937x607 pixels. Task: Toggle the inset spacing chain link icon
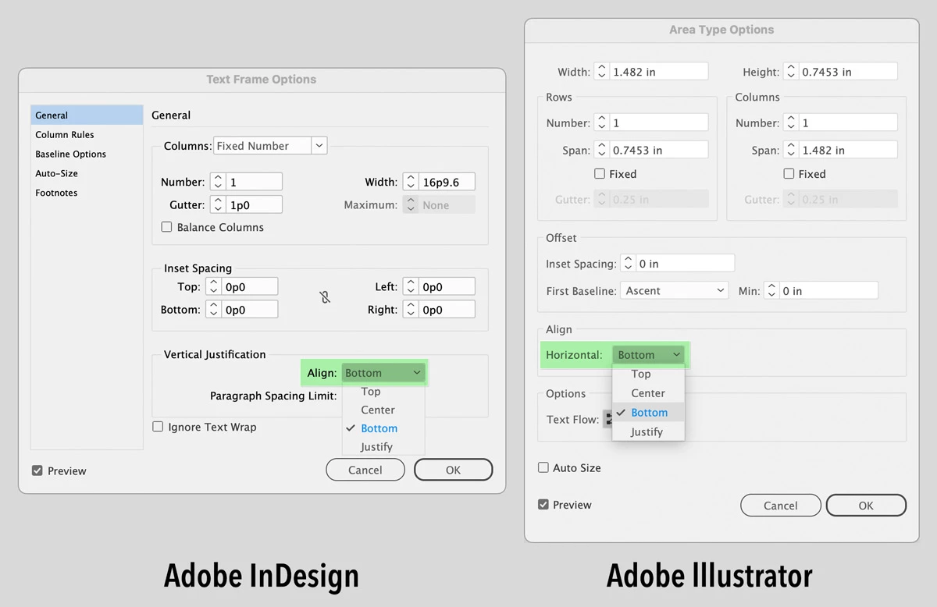pos(325,297)
